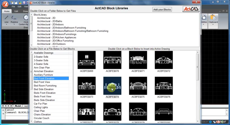Image resolution: width=230 pixels, height=125 pixels.
Task: Select the Architectural - 2D/Indoors folder
Action: [50, 24]
